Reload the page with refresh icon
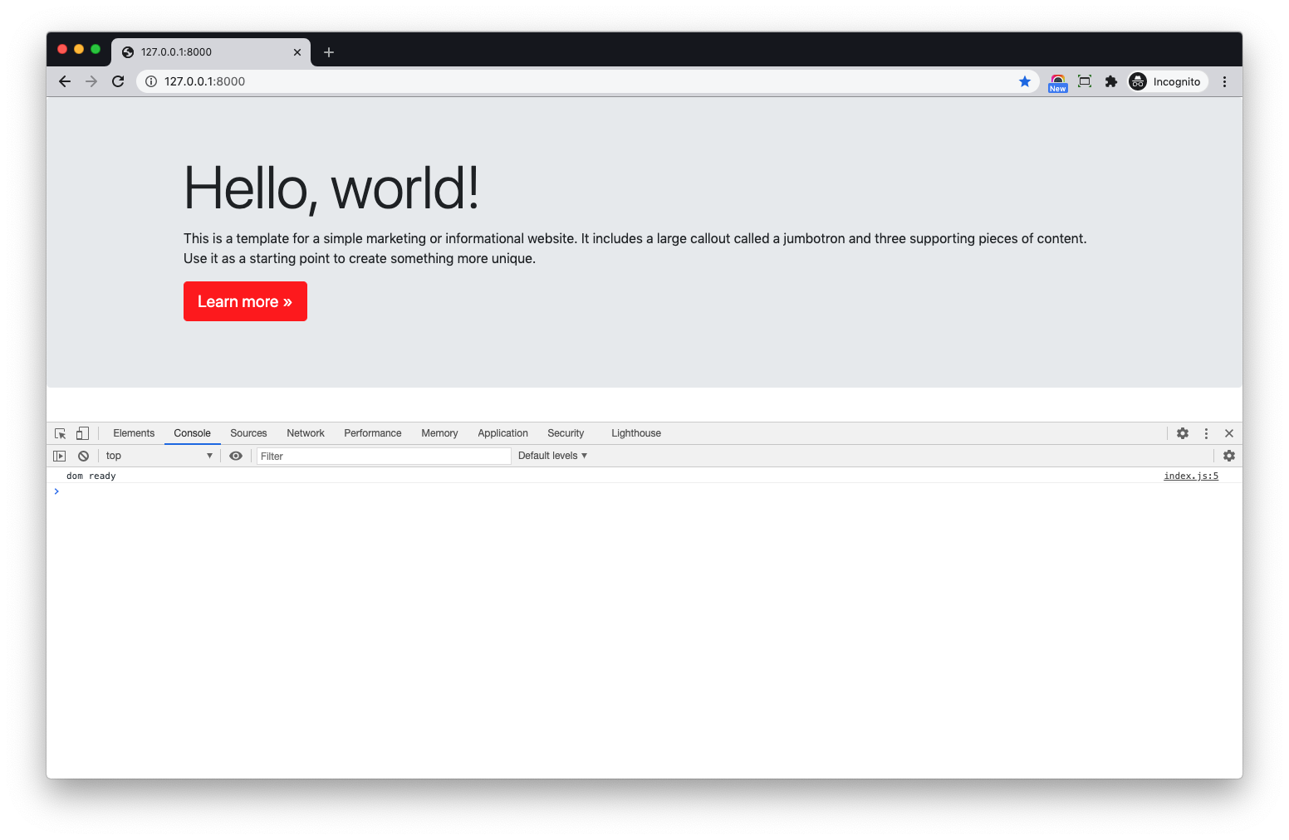This screenshot has height=840, width=1289. coord(118,81)
